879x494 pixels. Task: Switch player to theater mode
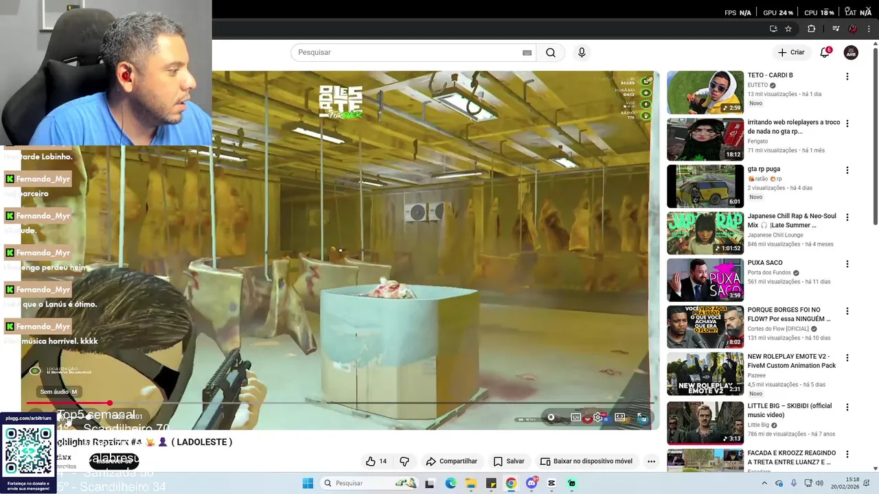(x=620, y=417)
